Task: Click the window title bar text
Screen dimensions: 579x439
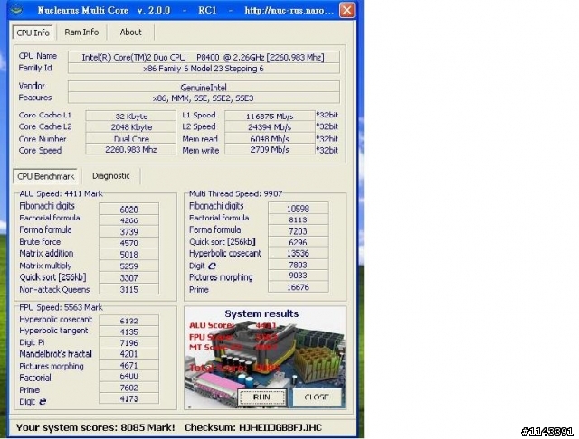Action: (185, 10)
